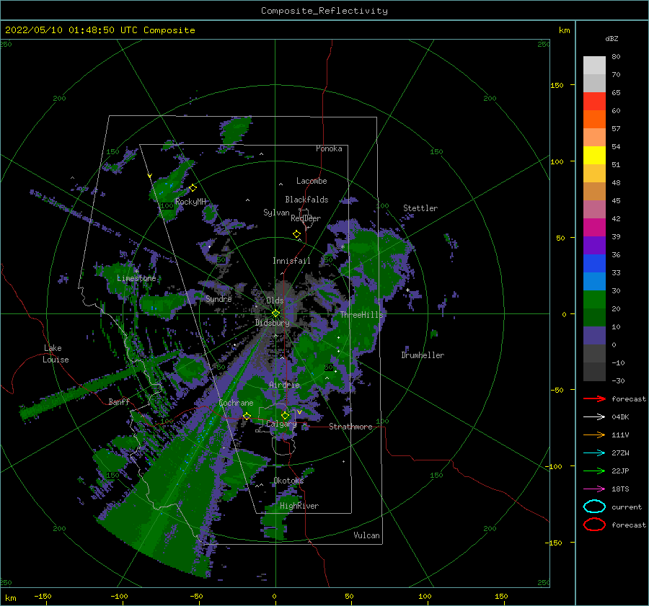Click the yellow radar site marker at Olds
This screenshot has height=606, width=649.
click(x=275, y=313)
